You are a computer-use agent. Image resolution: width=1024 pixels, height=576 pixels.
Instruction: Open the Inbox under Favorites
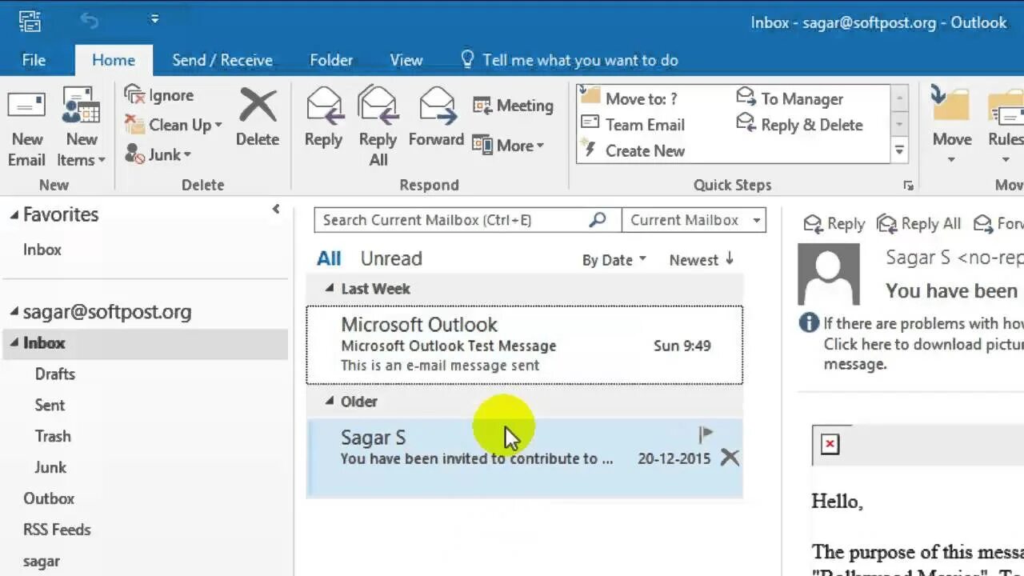point(42,250)
